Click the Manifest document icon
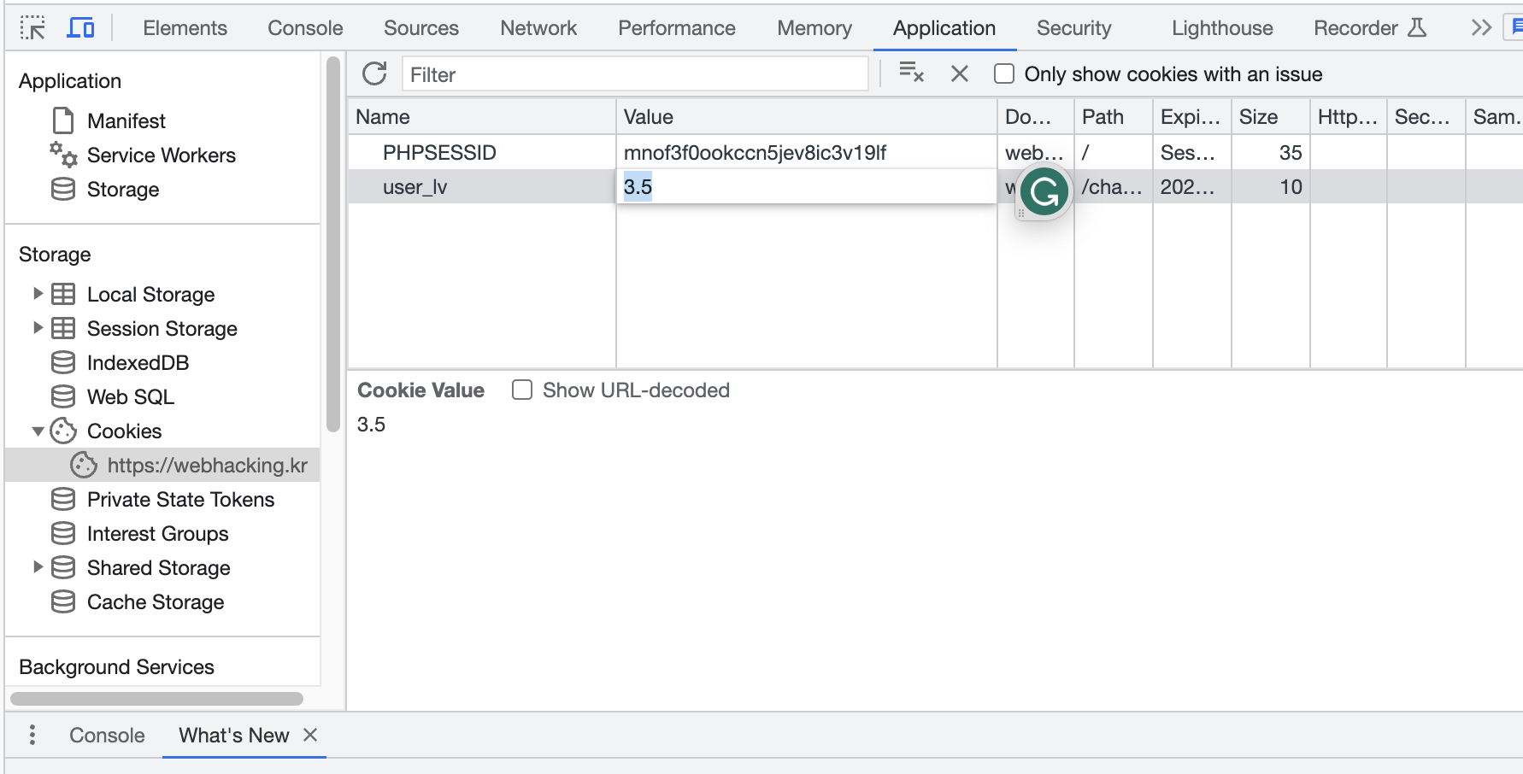This screenshot has height=774, width=1523. coord(62,120)
